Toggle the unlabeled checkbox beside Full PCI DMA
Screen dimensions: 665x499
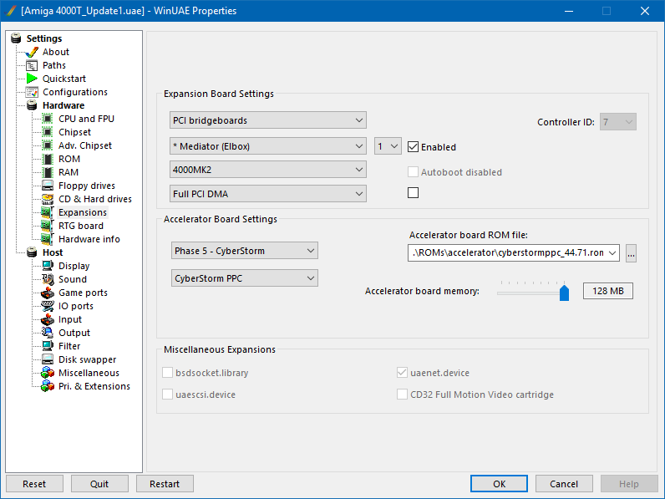tap(413, 193)
